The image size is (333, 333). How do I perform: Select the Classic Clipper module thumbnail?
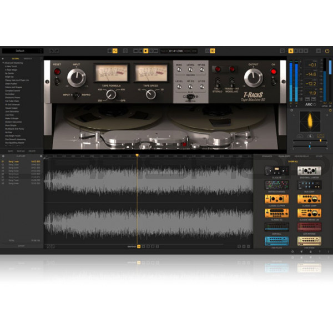pyautogui.click(x=277, y=199)
